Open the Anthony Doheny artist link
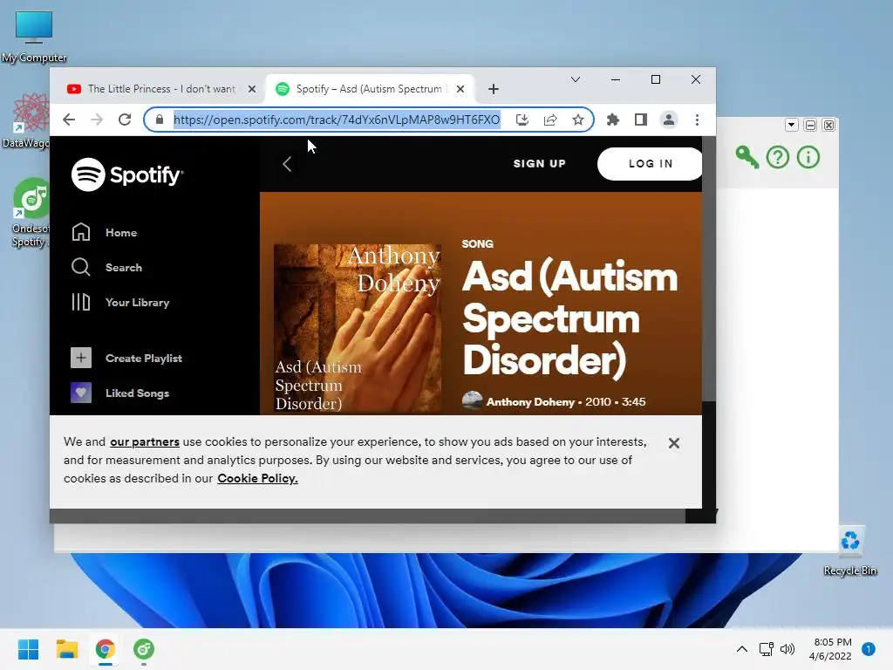Image resolution: width=893 pixels, height=670 pixels. [x=530, y=401]
